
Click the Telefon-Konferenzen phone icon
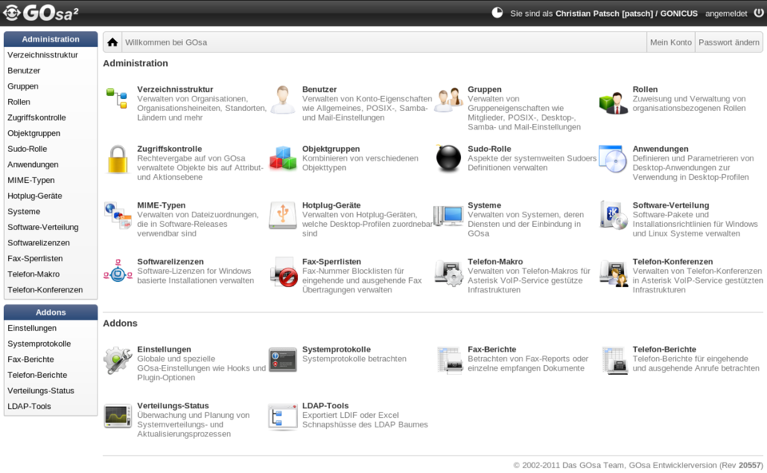click(x=614, y=272)
